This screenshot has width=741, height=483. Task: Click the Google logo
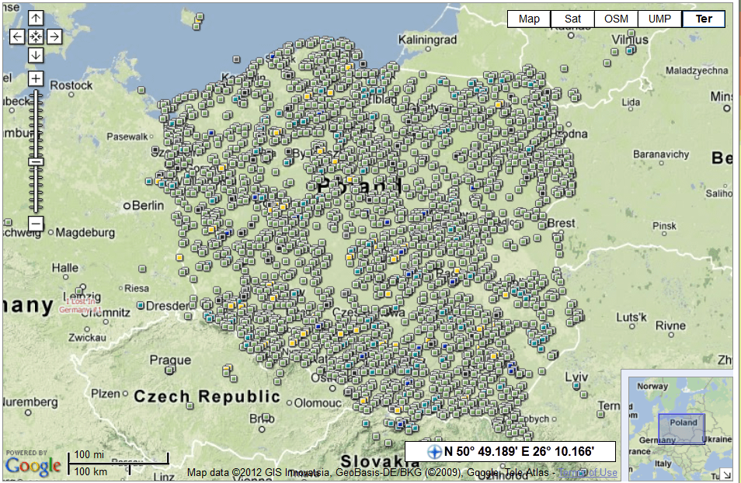33,466
